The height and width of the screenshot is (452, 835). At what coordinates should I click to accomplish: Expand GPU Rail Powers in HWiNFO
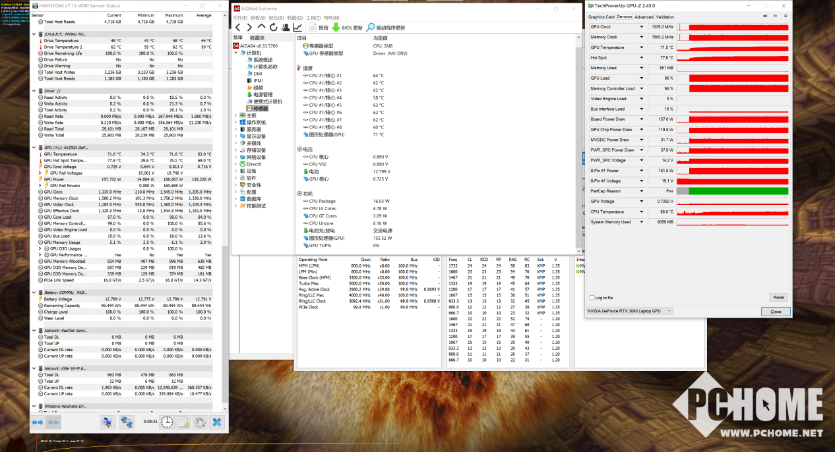click(40, 186)
